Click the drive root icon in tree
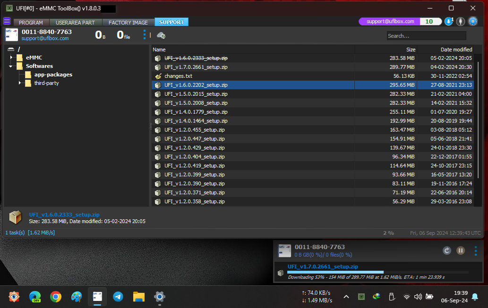The width and height of the screenshot is (488, 308). pyautogui.click(x=11, y=49)
